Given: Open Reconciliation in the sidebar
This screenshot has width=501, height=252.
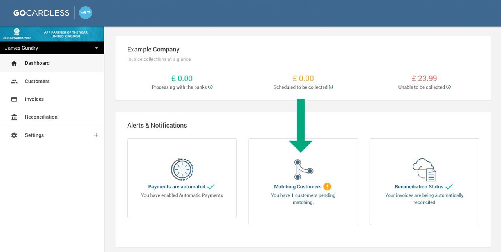Looking at the screenshot, I should click(52, 117).
